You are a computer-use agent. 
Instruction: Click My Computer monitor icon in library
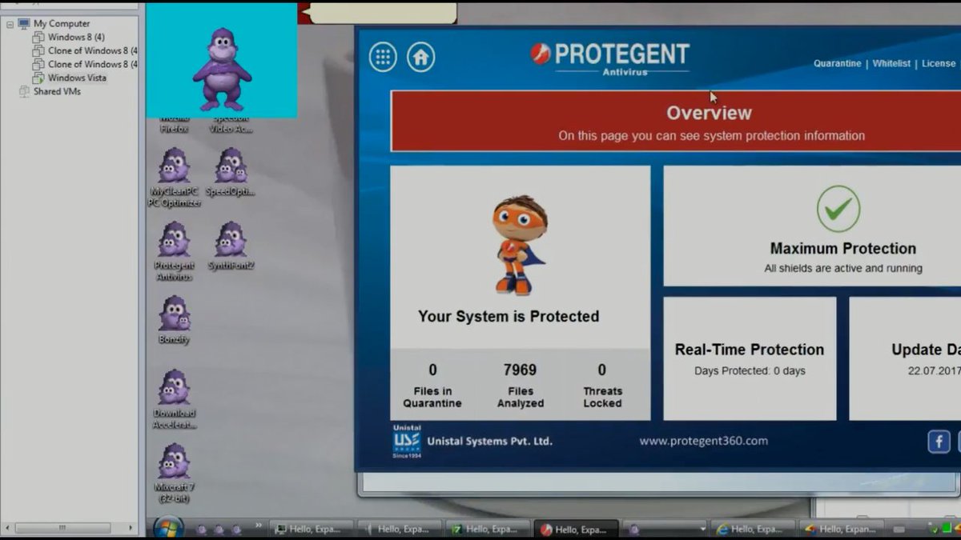(x=23, y=24)
